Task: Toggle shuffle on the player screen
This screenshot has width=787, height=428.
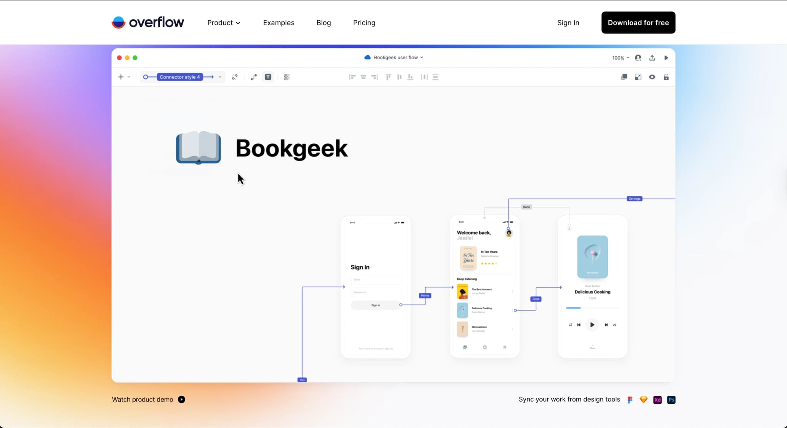Action: (x=615, y=325)
